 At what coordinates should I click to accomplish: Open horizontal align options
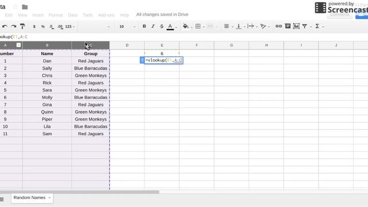pos(227,26)
